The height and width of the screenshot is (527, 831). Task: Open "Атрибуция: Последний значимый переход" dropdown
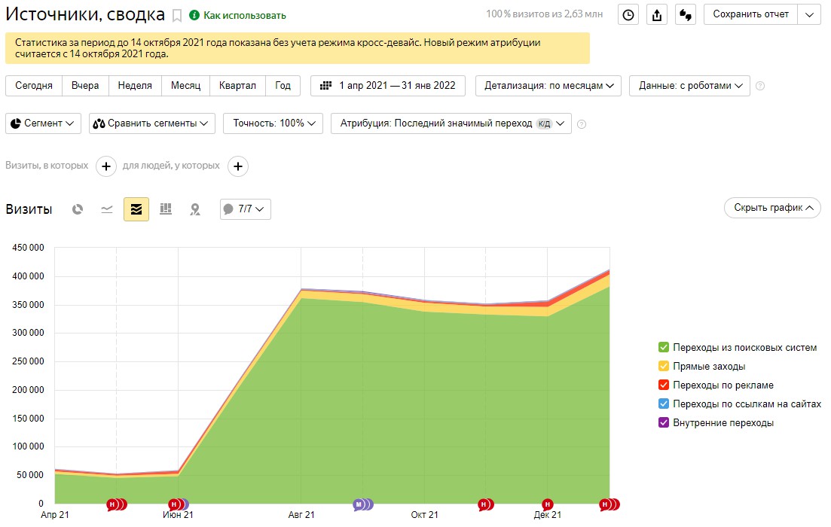pos(451,123)
